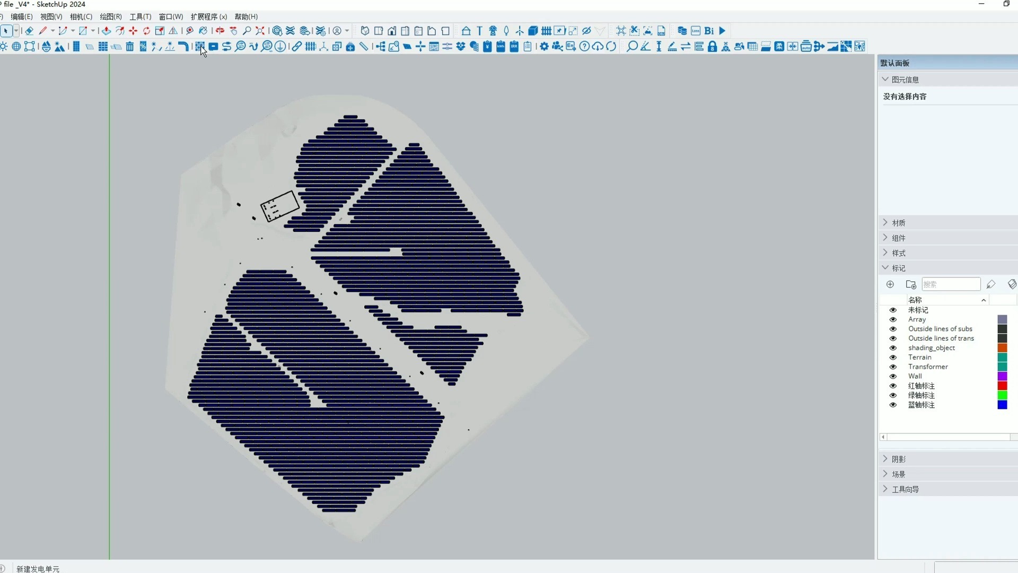Expand the 阴影 panel section

[x=898, y=459]
